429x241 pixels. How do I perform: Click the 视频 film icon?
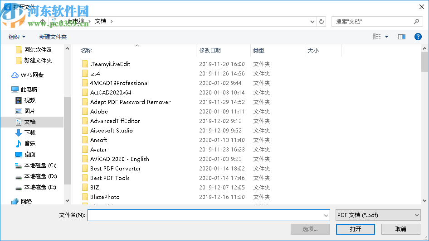pos(18,100)
